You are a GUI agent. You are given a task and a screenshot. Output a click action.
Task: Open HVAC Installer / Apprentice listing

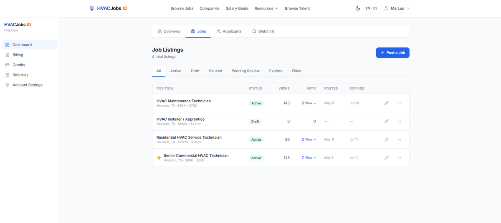point(180,119)
